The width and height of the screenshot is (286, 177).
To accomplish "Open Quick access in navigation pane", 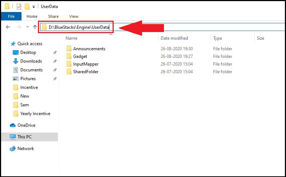I will pyautogui.click(x=30, y=44).
